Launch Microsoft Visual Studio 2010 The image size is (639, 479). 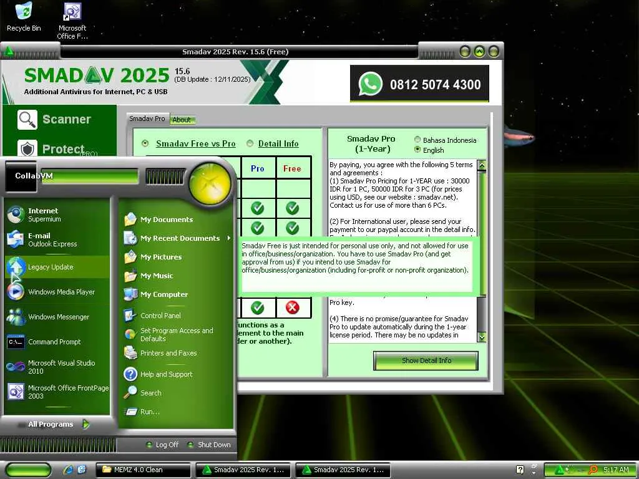point(57,367)
